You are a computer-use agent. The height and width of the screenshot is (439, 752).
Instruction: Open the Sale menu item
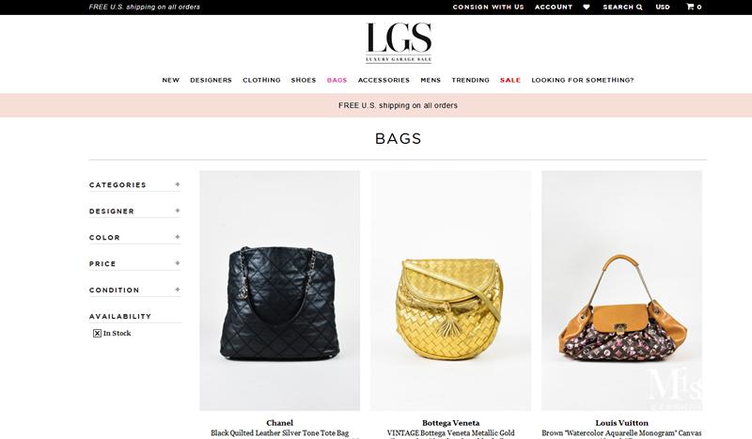[x=510, y=80]
